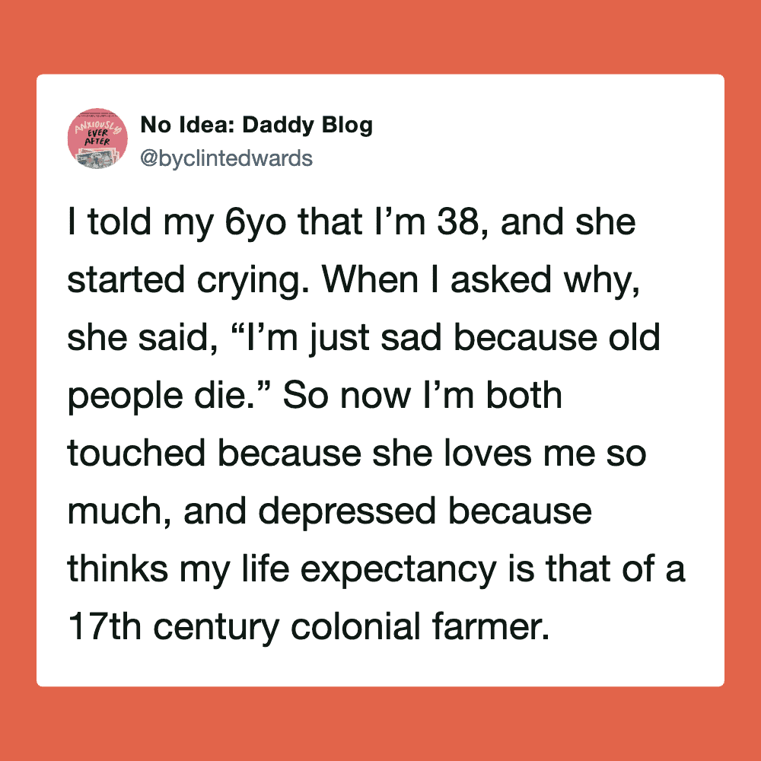Click the @byclintedwards handle
The width and height of the screenshot is (761, 761).
tap(226, 158)
